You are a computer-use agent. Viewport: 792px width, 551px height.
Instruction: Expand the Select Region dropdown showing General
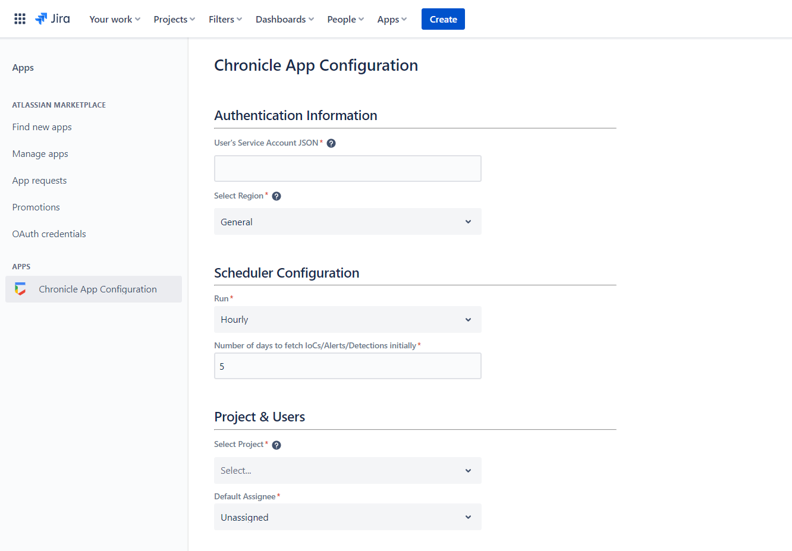(x=348, y=222)
